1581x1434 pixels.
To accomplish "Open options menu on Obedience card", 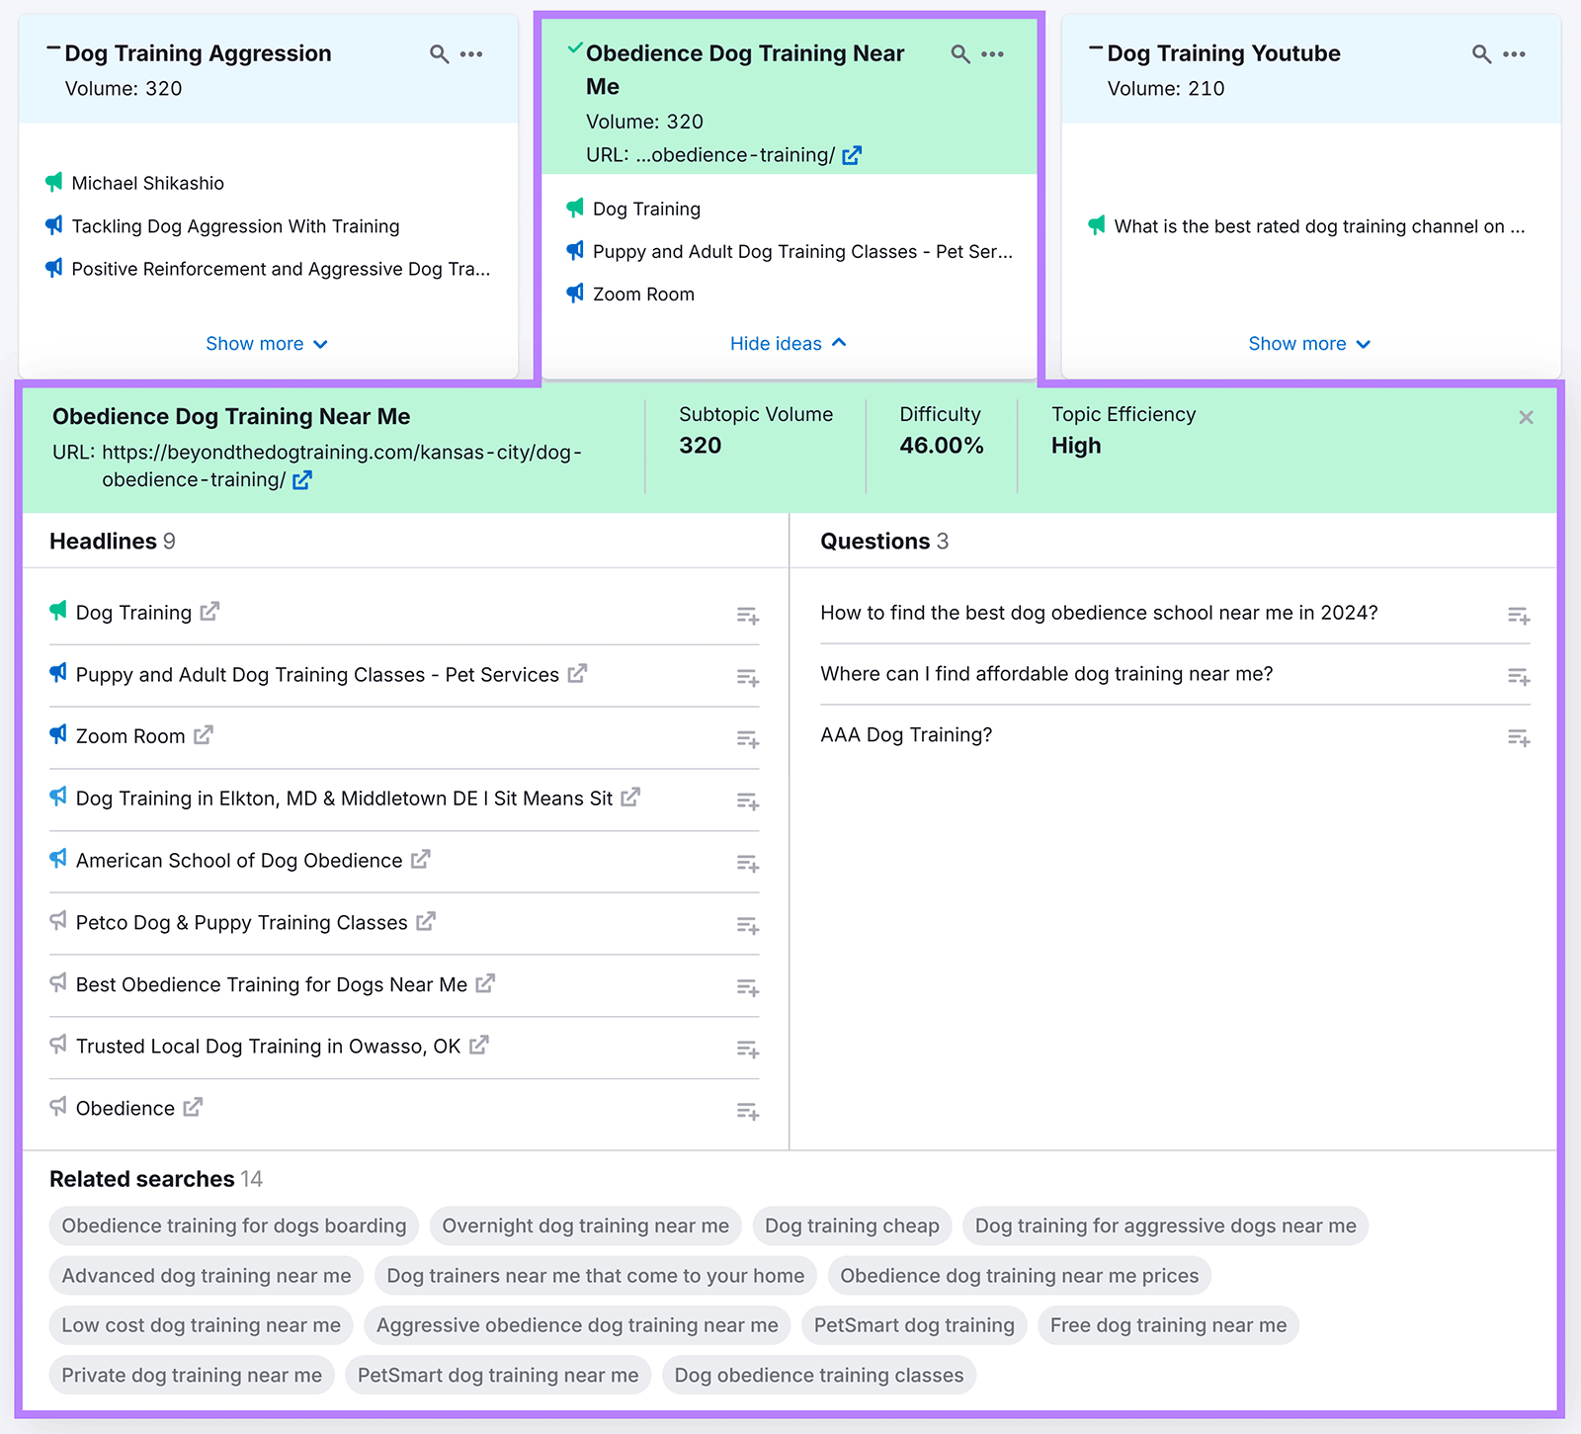I will (x=991, y=54).
